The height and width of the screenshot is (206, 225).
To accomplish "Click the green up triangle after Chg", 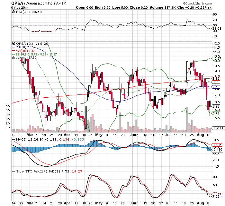I will point(211,8).
